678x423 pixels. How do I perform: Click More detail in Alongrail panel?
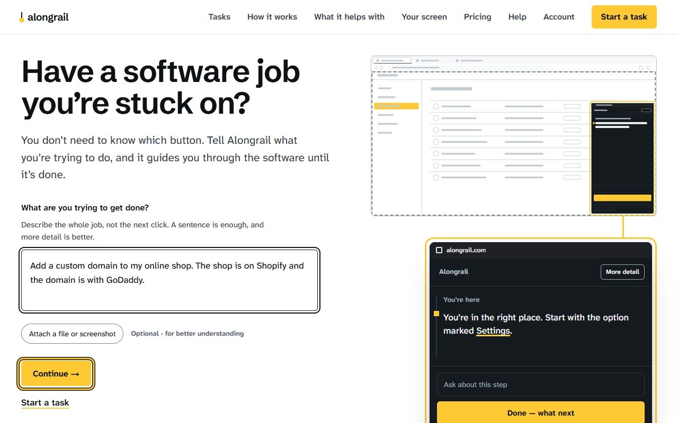click(x=622, y=272)
